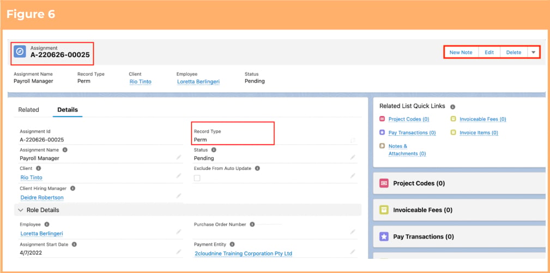
Task: Edit Status field with its pencil icon
Action: pyautogui.click(x=353, y=157)
